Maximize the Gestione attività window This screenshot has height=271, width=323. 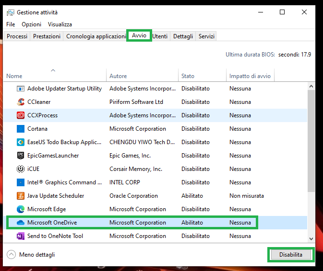click(282, 12)
